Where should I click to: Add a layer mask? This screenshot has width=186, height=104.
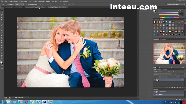[172, 88]
